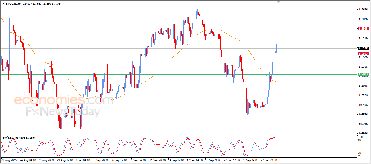Click the 22 Sep 12:00 time label

point(232,160)
